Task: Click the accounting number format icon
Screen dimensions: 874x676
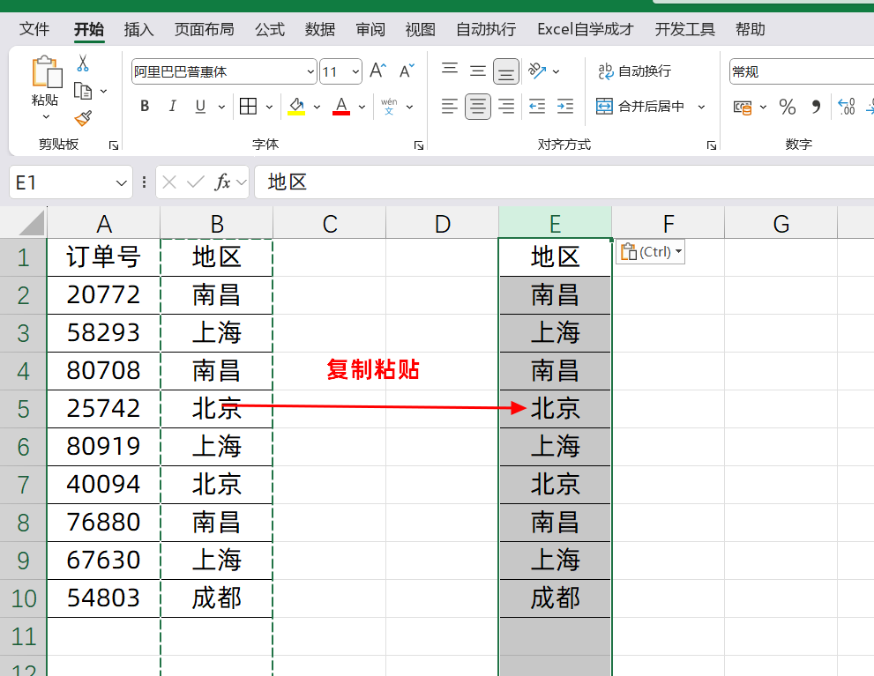Action: click(x=743, y=107)
